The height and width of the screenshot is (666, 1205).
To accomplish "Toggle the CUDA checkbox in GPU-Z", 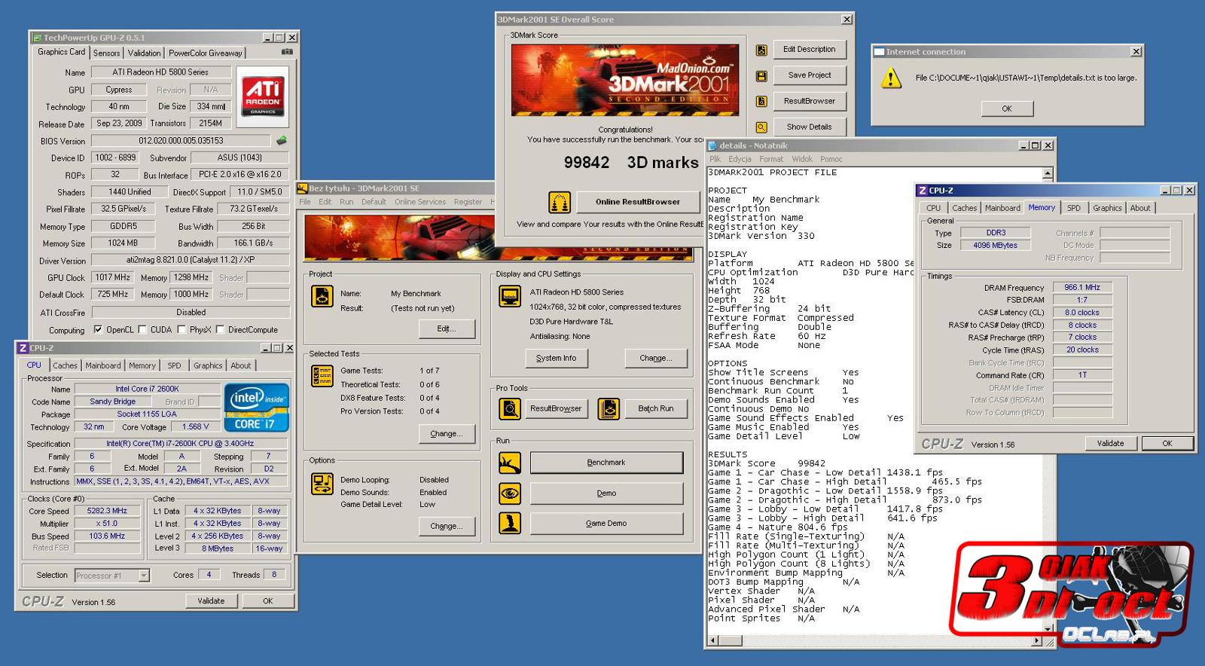I will coord(142,329).
